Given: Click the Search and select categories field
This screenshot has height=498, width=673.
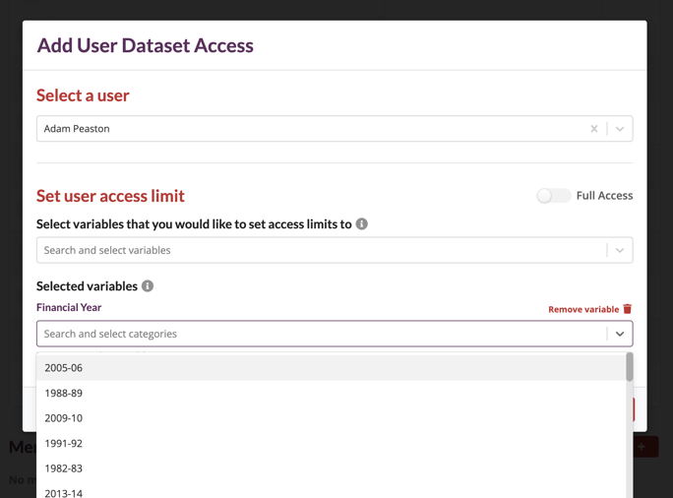Looking at the screenshot, I should (x=335, y=334).
